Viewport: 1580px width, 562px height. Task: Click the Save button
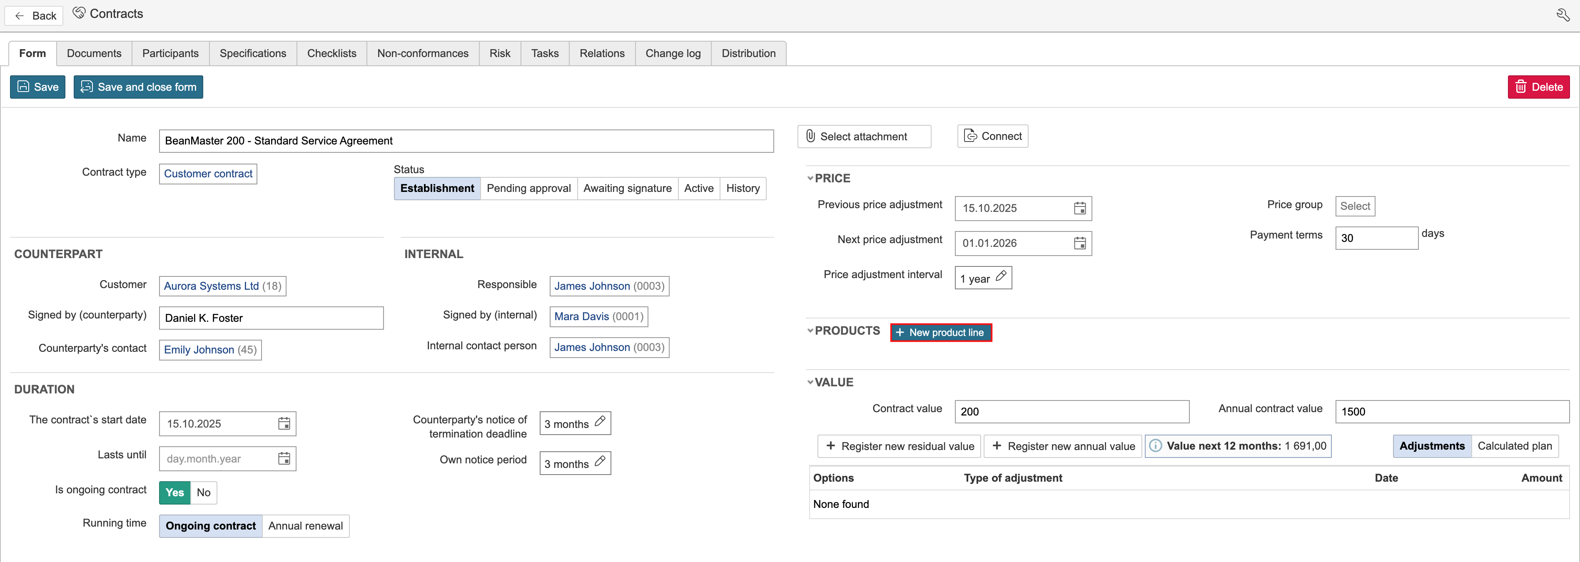point(37,87)
